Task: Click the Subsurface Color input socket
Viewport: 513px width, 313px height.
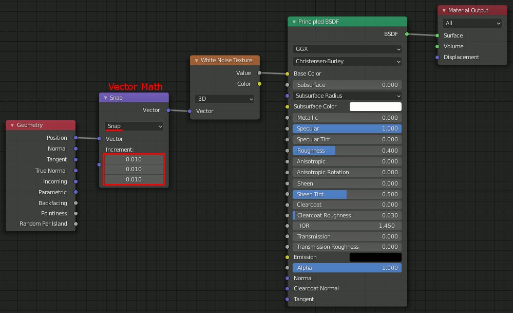Action: (x=287, y=107)
